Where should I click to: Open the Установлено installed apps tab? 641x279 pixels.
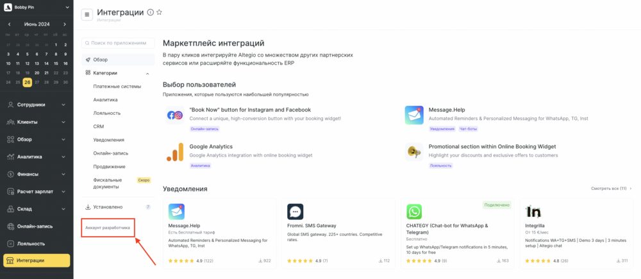pyautogui.click(x=118, y=207)
